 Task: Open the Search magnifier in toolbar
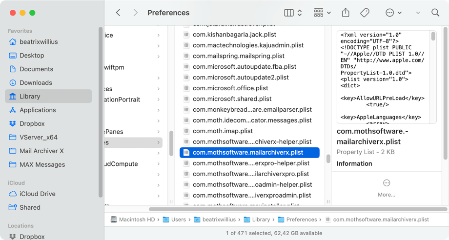pyautogui.click(x=435, y=13)
